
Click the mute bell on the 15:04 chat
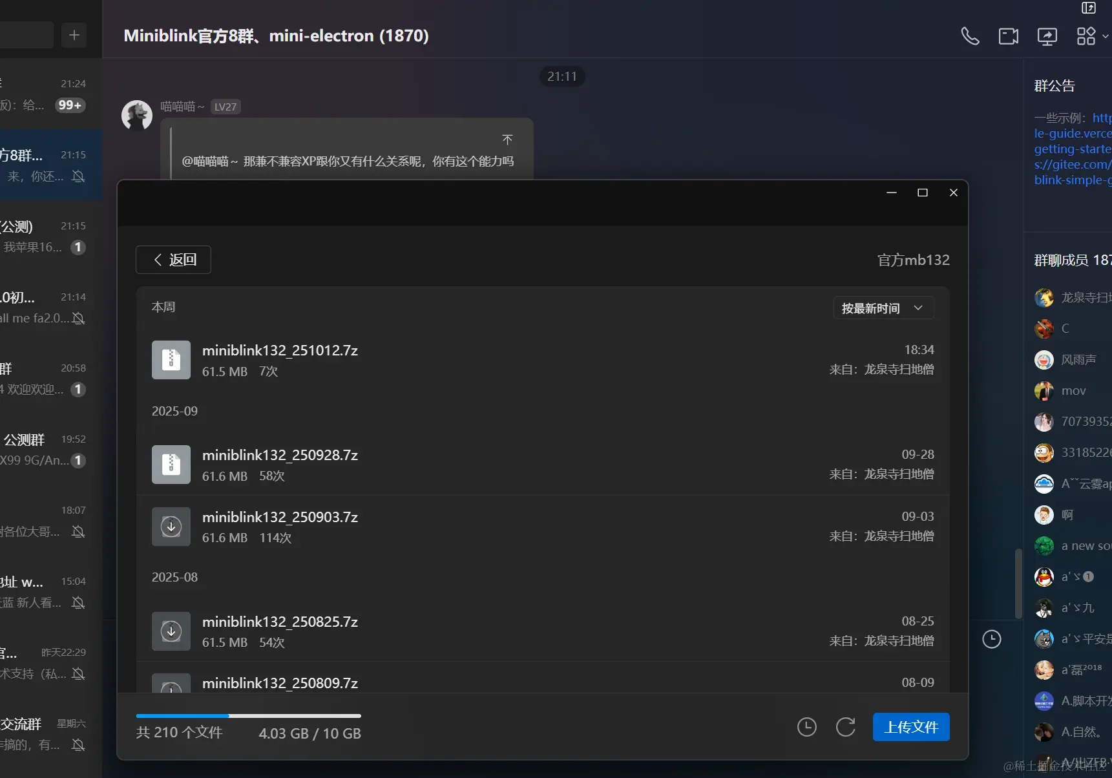(78, 602)
